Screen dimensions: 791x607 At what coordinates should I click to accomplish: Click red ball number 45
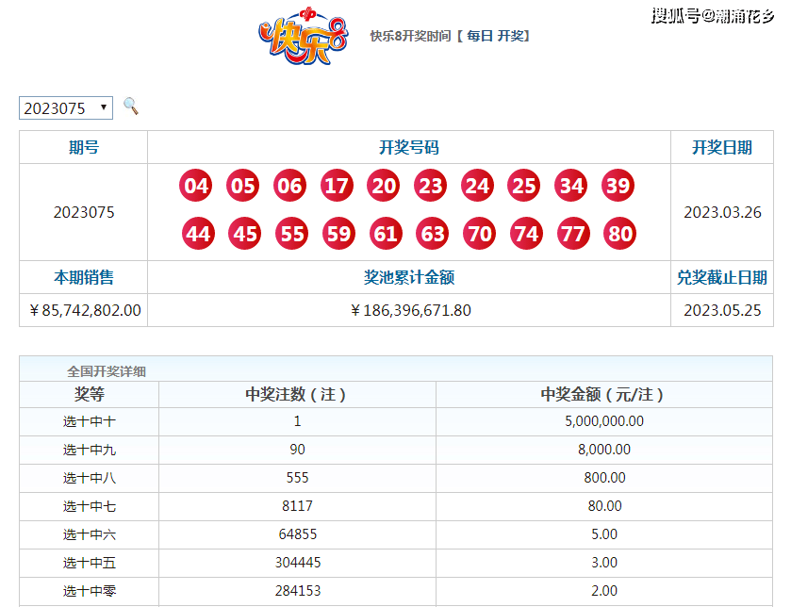pos(245,234)
